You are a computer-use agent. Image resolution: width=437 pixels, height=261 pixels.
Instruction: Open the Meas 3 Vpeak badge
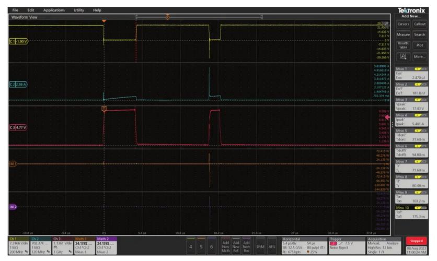[x=411, y=104]
